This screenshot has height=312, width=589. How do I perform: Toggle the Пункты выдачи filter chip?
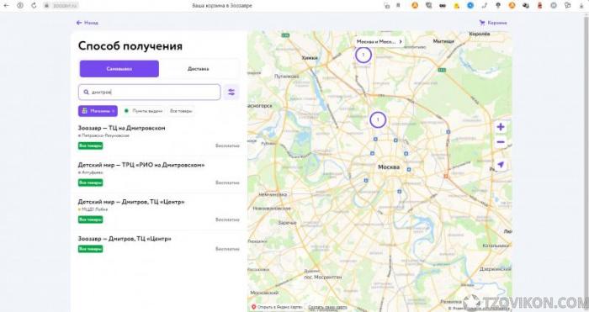click(143, 111)
